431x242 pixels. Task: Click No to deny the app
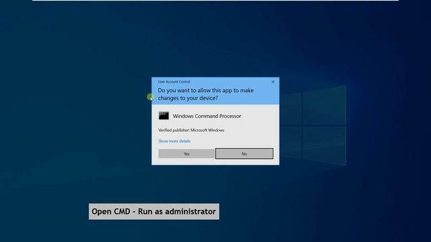coord(244,154)
